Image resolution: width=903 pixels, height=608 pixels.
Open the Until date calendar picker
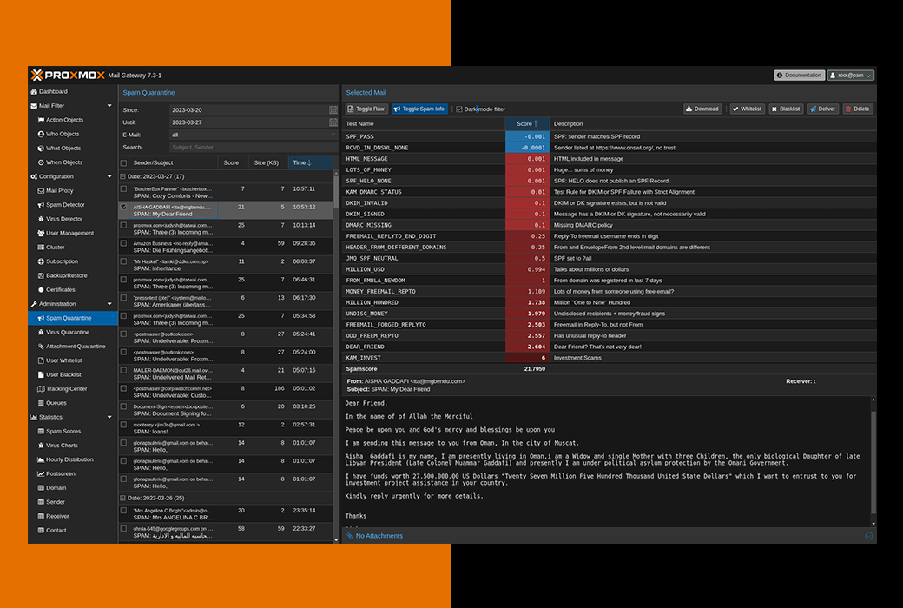[x=333, y=122]
